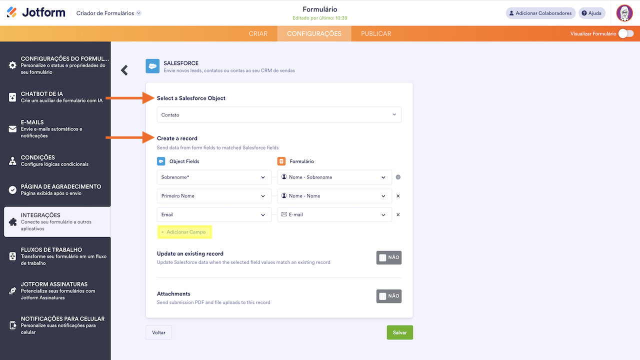Select the E-mails sidebar icon
The width and height of the screenshot is (640, 360).
[x=13, y=128]
